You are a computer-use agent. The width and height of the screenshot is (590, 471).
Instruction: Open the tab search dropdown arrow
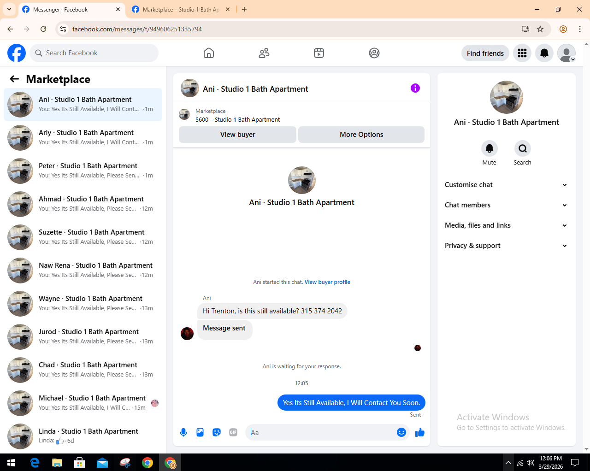[x=9, y=9]
